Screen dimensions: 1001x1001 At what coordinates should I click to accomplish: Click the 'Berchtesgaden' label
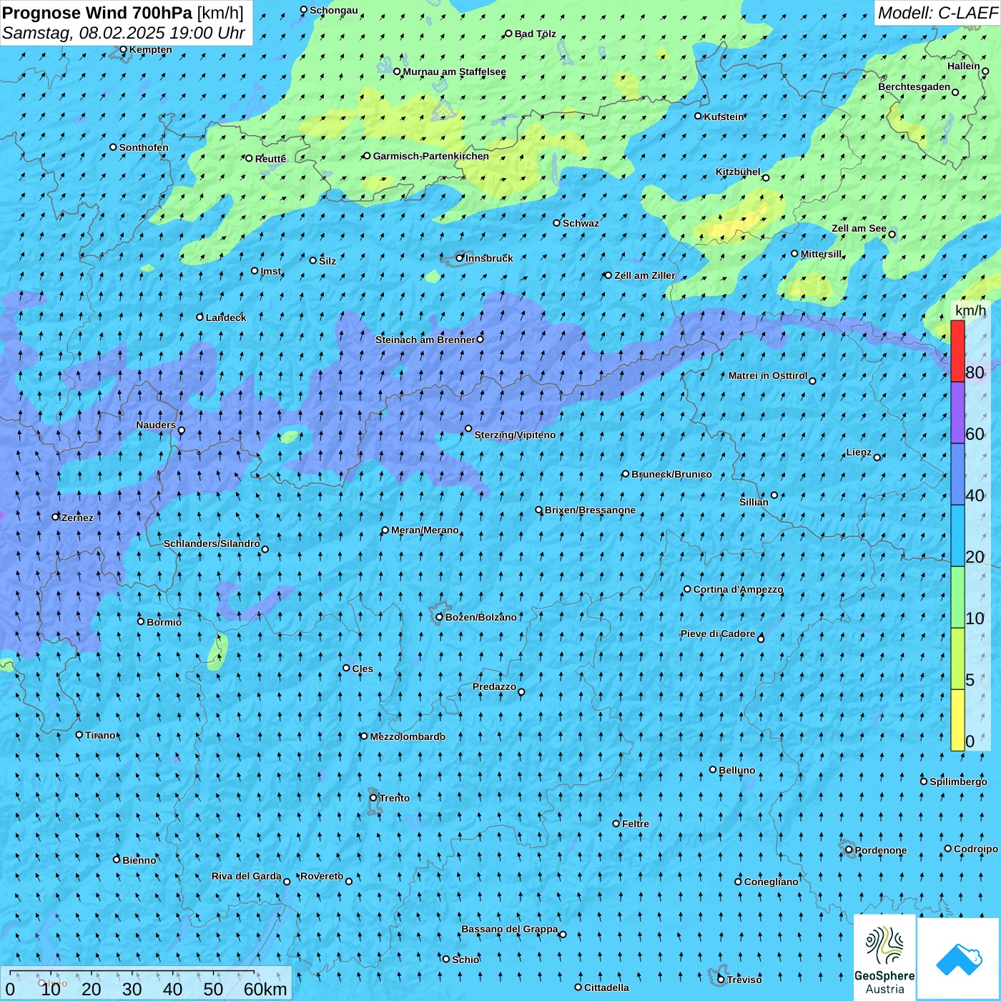point(914,87)
